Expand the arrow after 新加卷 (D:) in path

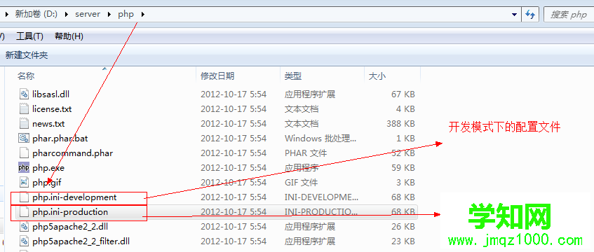67,15
